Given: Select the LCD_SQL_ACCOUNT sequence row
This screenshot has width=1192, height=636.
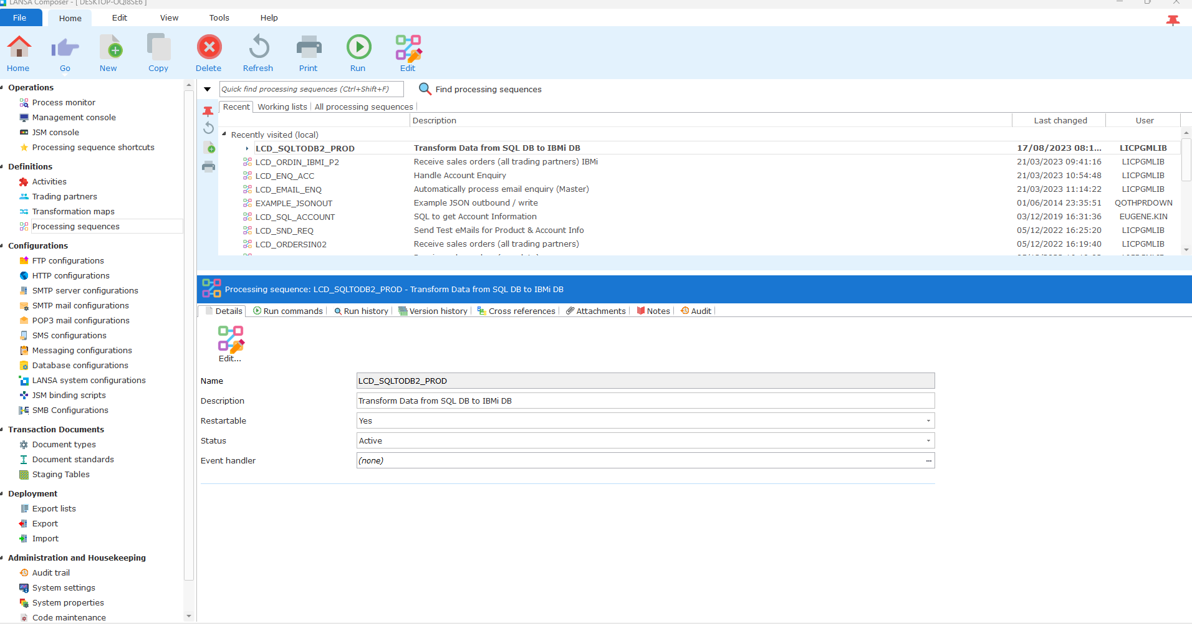Looking at the screenshot, I should (699, 217).
